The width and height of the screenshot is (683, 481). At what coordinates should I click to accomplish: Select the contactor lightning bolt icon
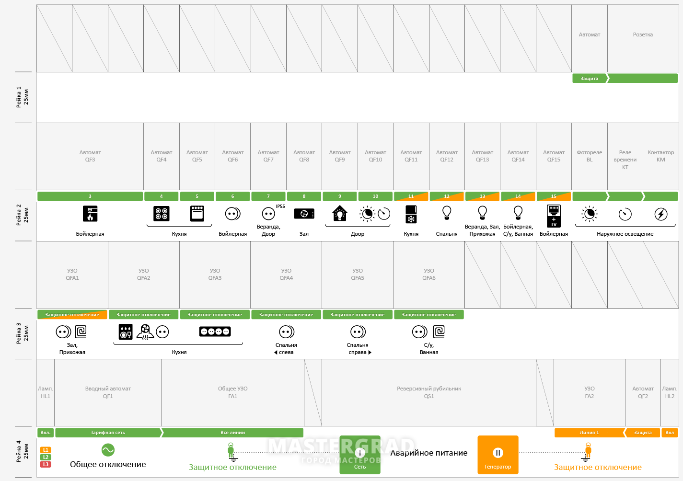[x=661, y=214]
